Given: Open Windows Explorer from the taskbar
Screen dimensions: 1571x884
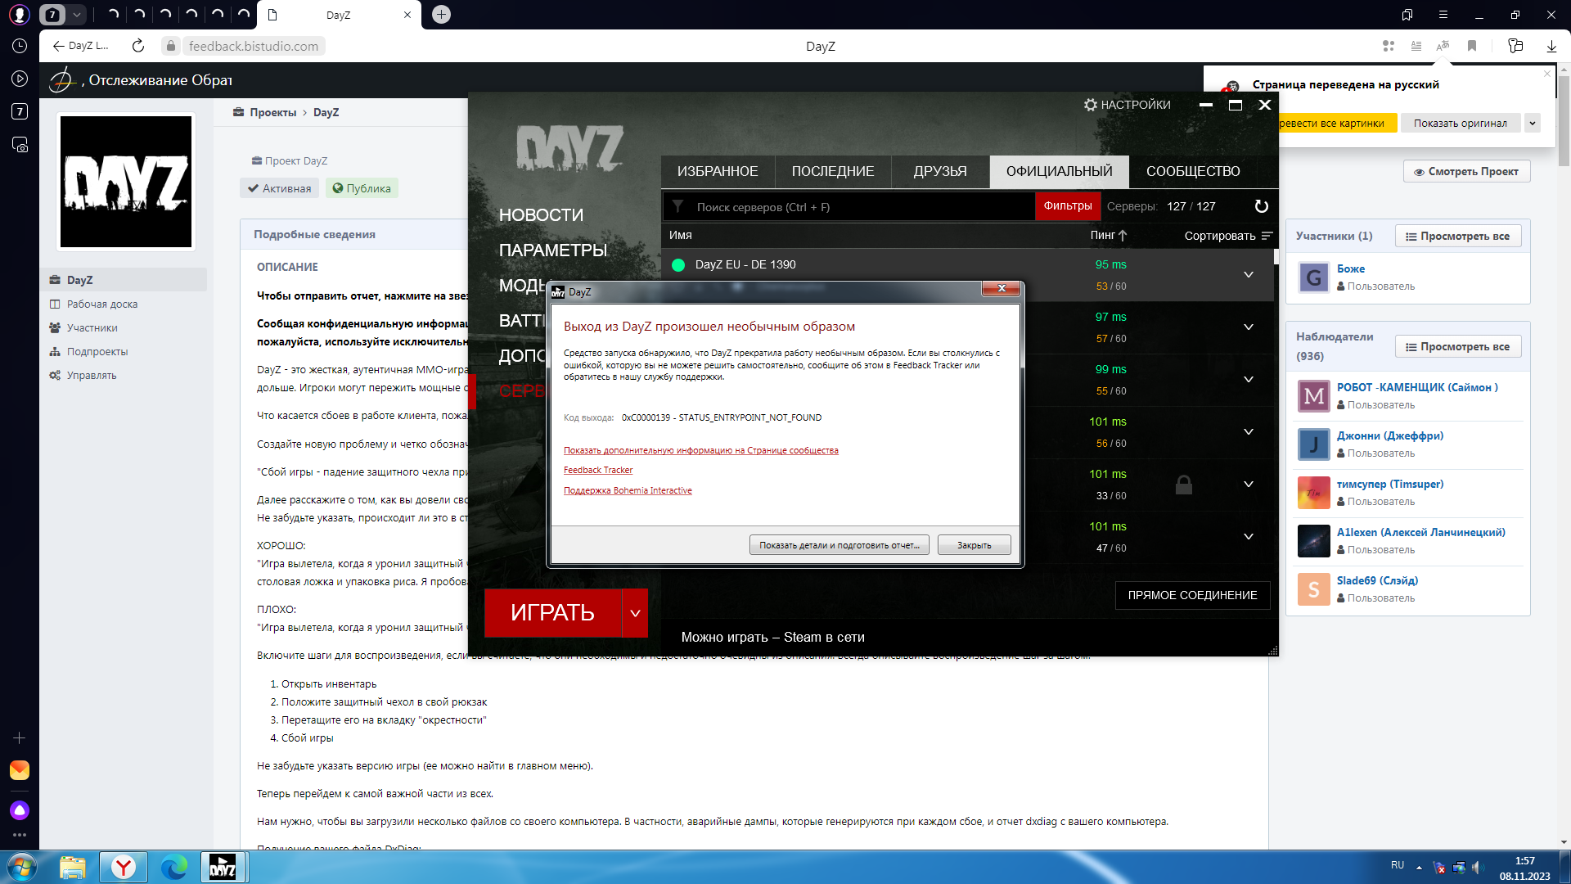Looking at the screenshot, I should click(x=73, y=867).
